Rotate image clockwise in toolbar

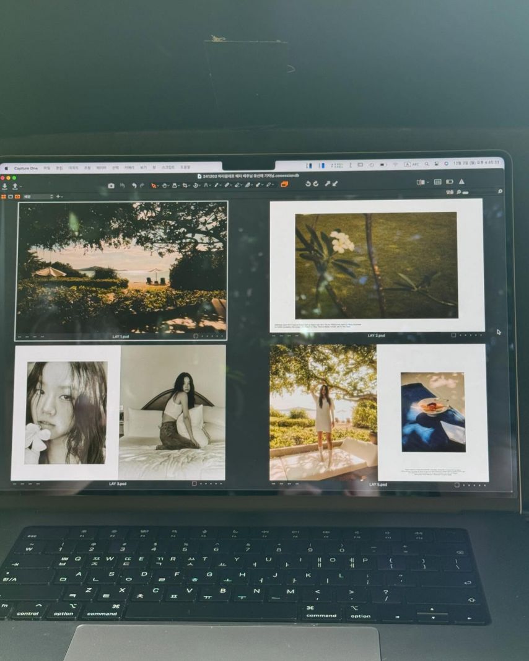click(316, 184)
